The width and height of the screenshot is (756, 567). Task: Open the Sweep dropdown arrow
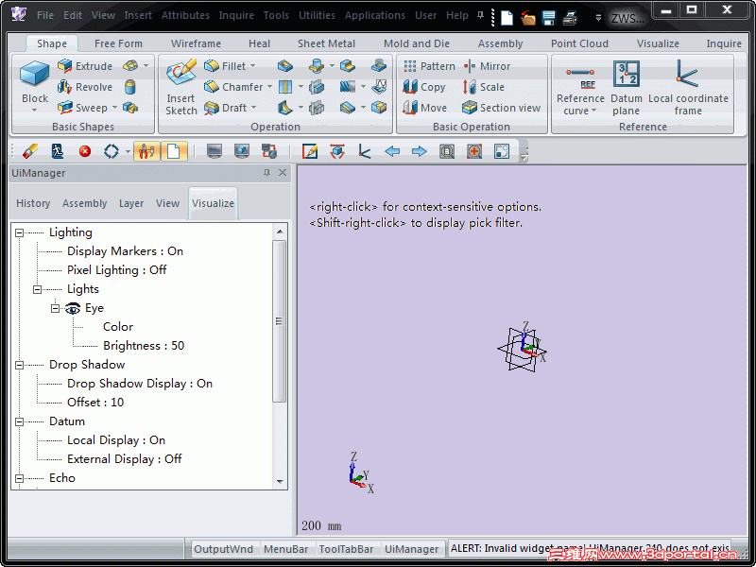[114, 108]
